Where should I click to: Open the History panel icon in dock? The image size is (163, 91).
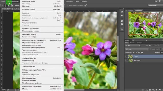[x=122, y=12]
